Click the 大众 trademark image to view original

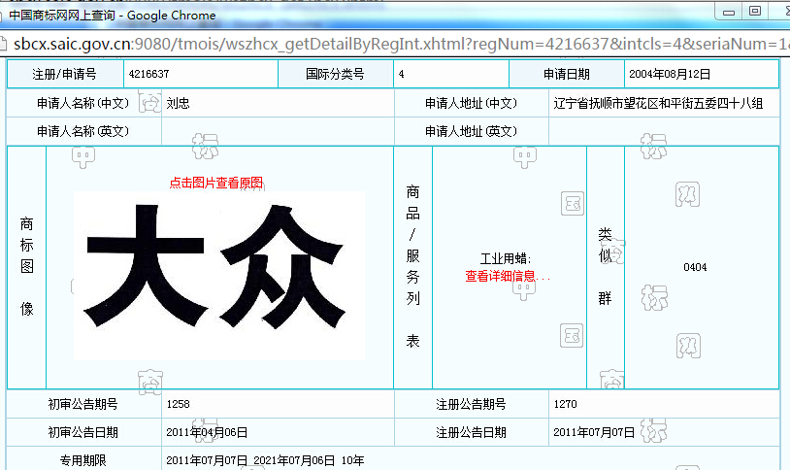point(219,276)
